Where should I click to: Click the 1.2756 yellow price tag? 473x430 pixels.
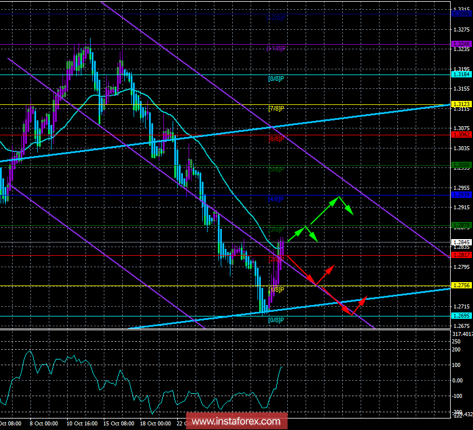coord(461,286)
